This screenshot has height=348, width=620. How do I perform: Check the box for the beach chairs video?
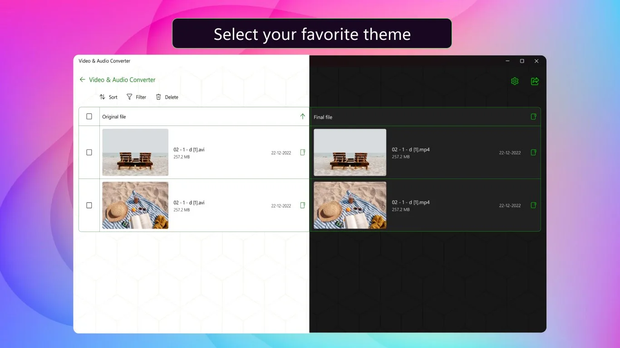click(x=89, y=152)
